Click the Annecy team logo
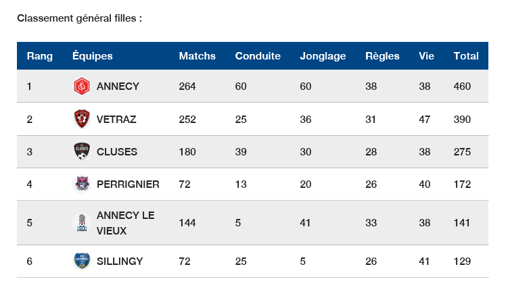Screen dimensions: 510x298 point(81,86)
